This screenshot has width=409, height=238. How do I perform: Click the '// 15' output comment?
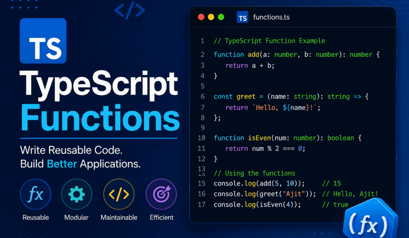point(331,183)
